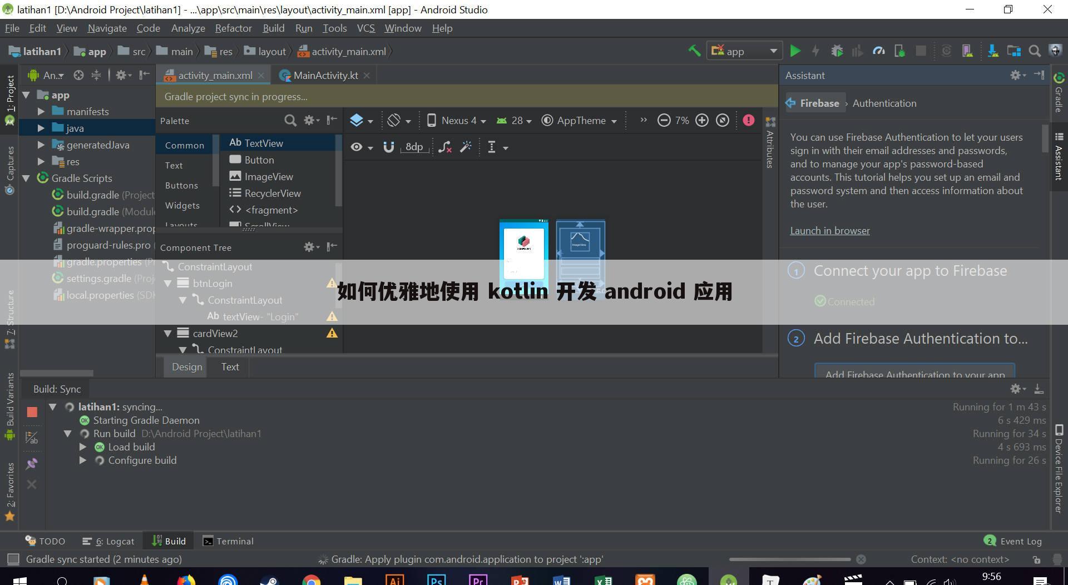The width and height of the screenshot is (1068, 585).
Task: Open Assistant panel settings gear
Action: pyautogui.click(x=1017, y=75)
